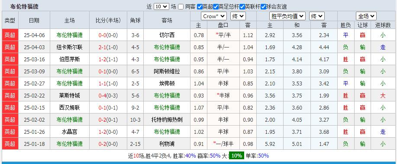Screen dimensions: 397x164
Task: Click the 比分(半场) column header
Action: click(108, 20)
